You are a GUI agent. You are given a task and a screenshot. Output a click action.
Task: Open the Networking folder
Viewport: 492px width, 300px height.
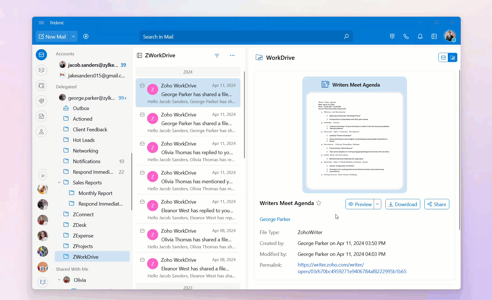(x=92, y=151)
